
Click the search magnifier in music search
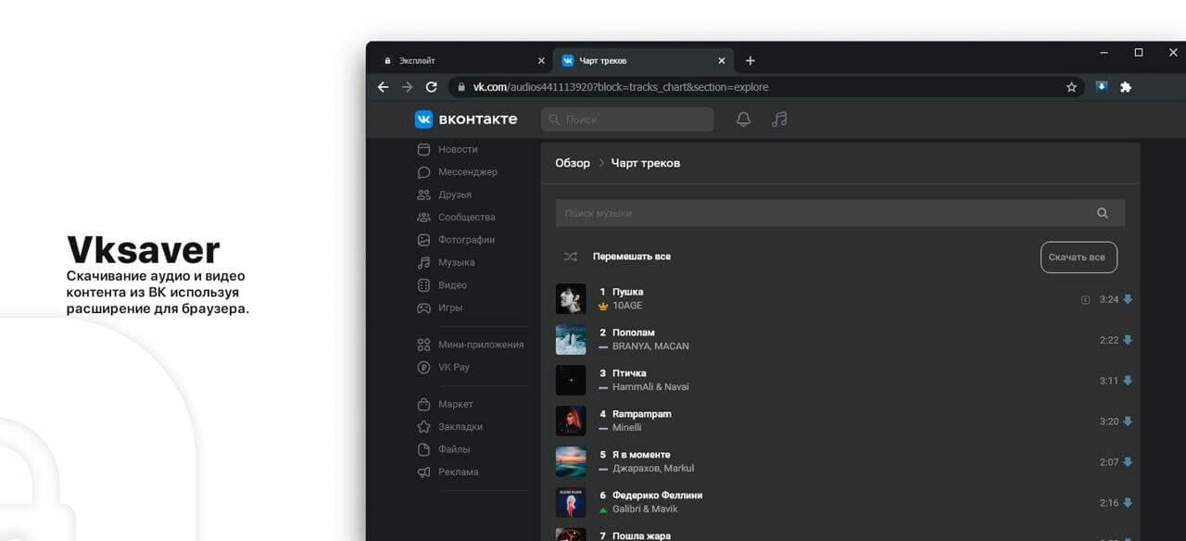(x=1102, y=213)
